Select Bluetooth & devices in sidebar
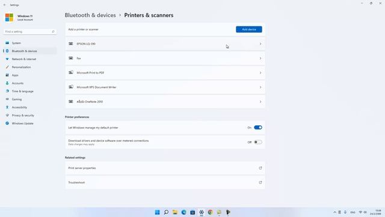The image size is (385, 217). (x=29, y=51)
